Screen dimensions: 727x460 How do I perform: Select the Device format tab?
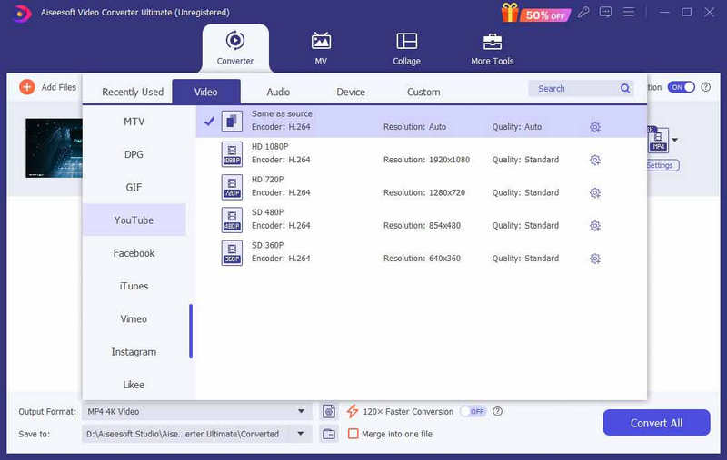click(x=351, y=93)
